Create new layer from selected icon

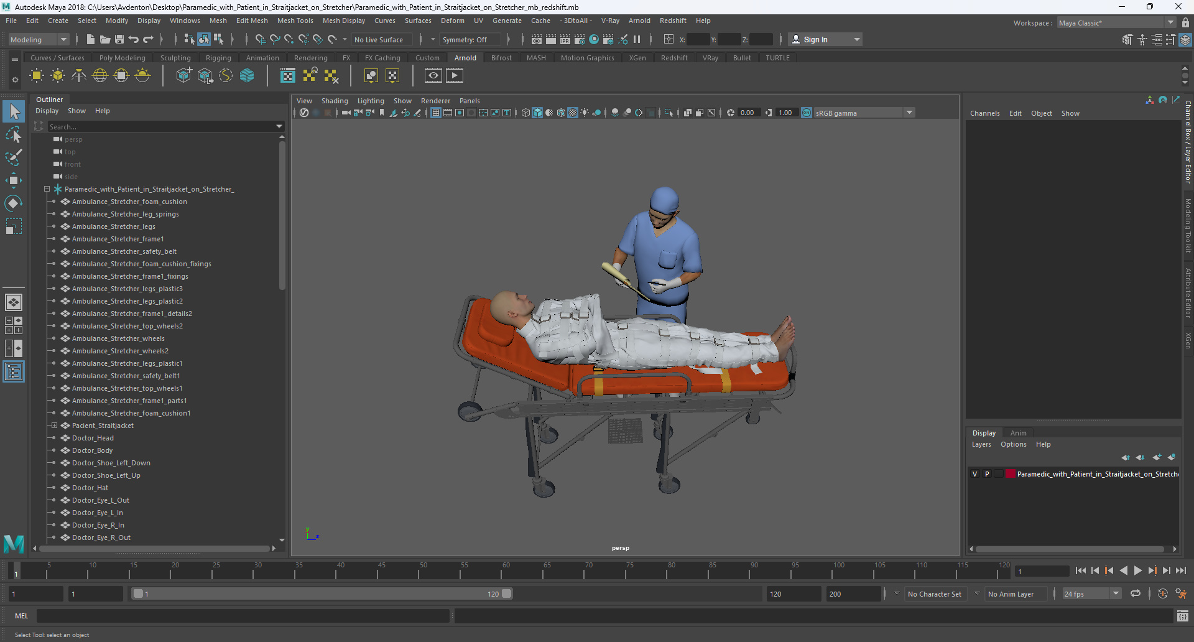pos(1172,457)
